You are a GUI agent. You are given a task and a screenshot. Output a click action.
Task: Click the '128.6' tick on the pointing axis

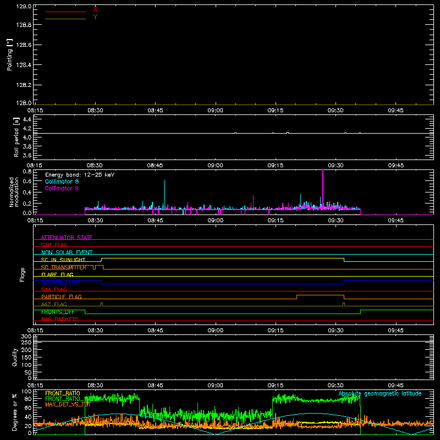click(24, 45)
